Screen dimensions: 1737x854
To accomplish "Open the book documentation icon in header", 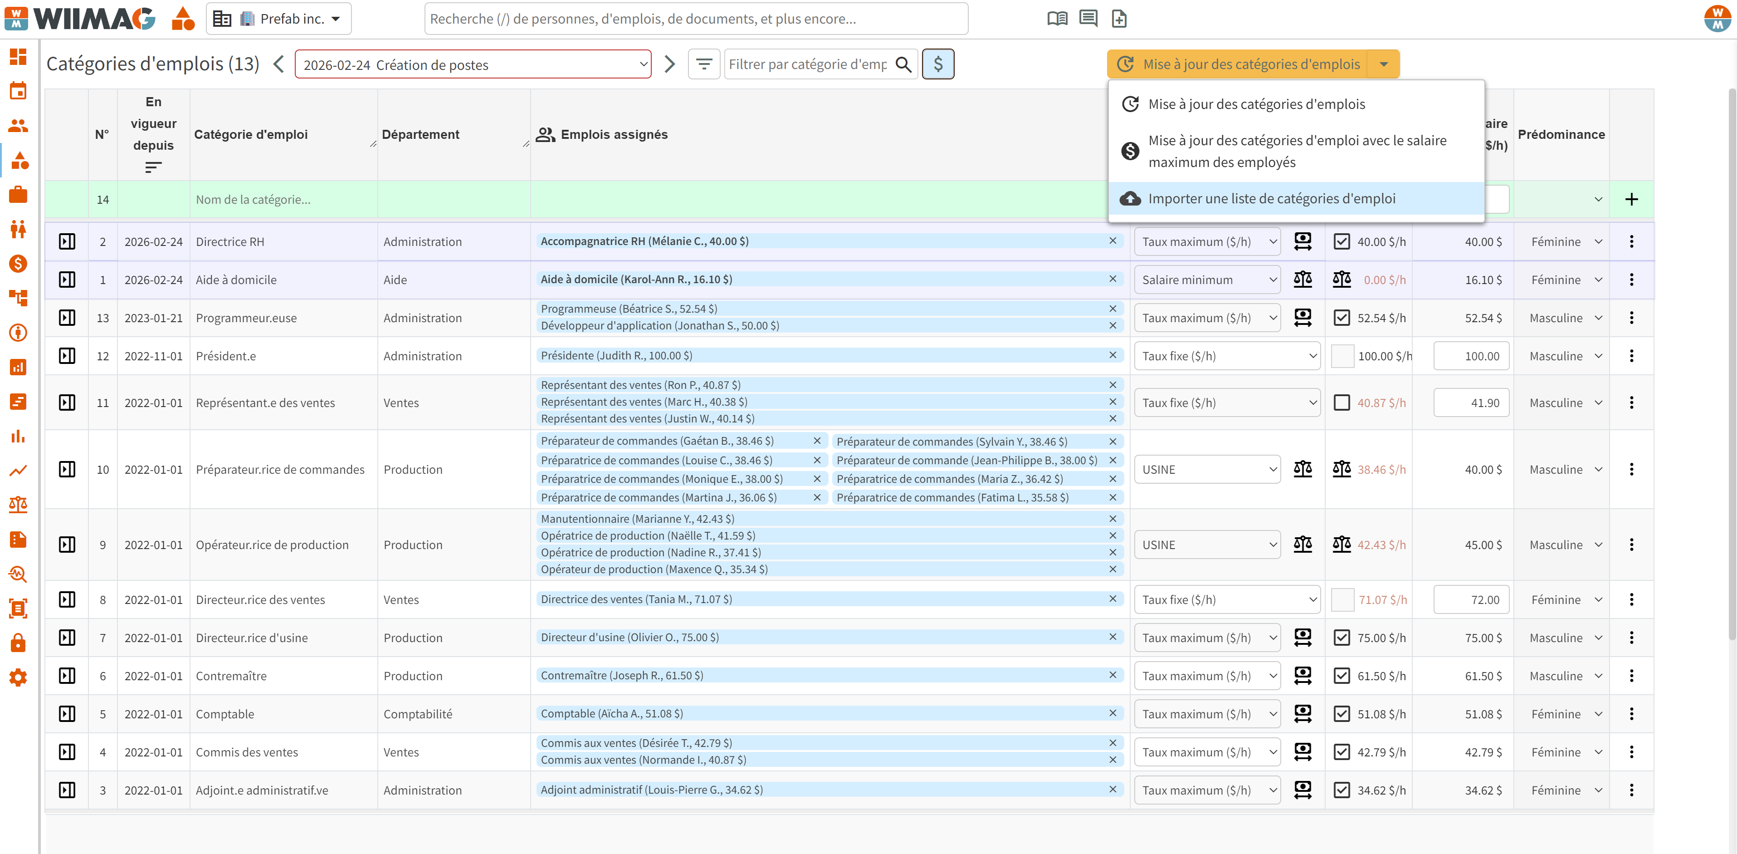I will click(x=1057, y=19).
